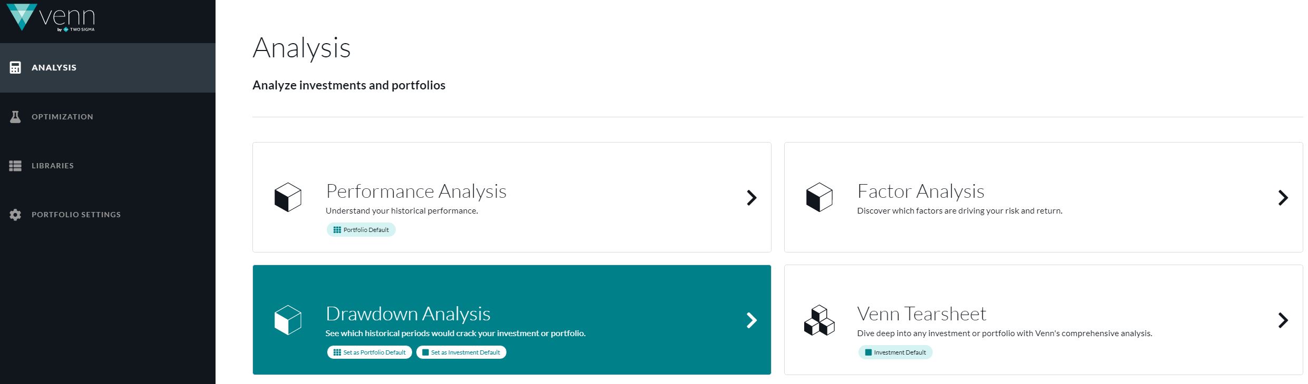The width and height of the screenshot is (1308, 384).
Task: Click the Analysis calculator icon
Action: click(x=15, y=67)
